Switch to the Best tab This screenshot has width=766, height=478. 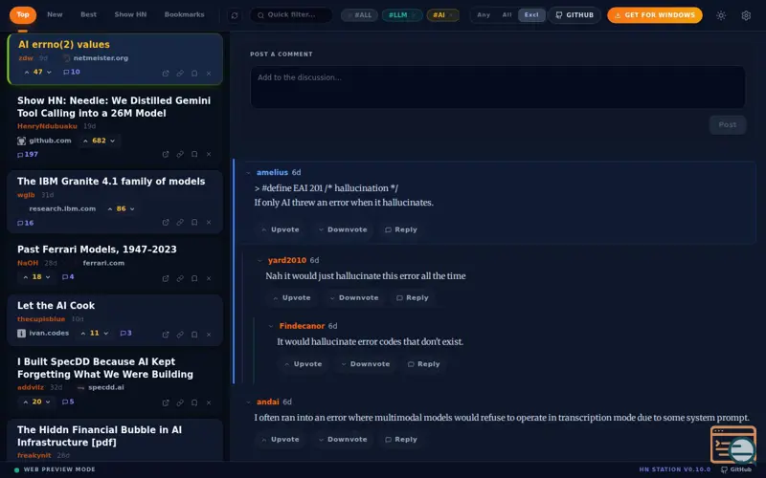(x=88, y=14)
